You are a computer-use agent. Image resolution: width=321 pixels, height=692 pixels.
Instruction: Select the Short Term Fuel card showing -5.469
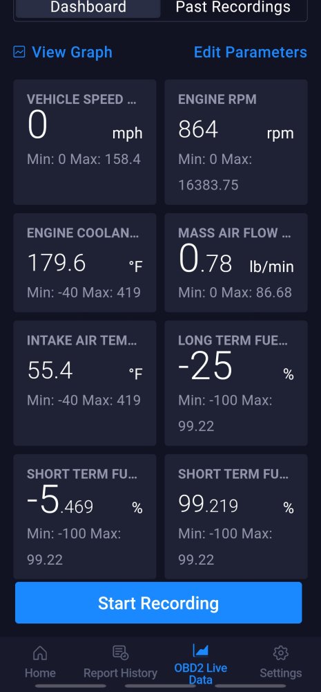tap(84, 517)
